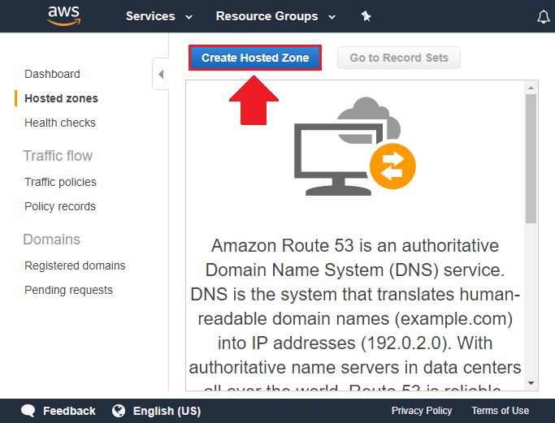Open the Services dropdown menu
555x423 pixels.
click(x=159, y=16)
